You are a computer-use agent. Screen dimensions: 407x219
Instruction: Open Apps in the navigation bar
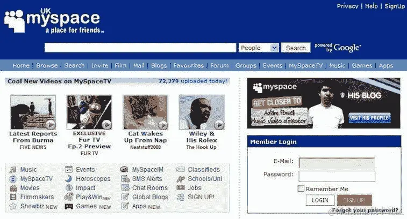click(x=385, y=66)
